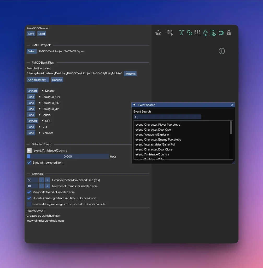The height and width of the screenshot is (268, 263).
Task: Load the VO bank
Action: click(x=31, y=127)
